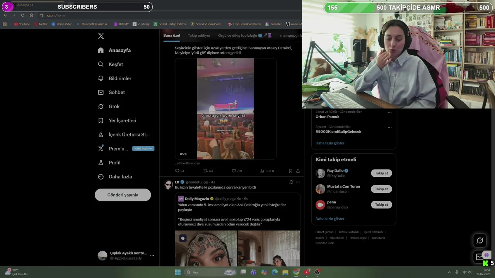Open Youtube bookmark

pyautogui.click(x=22, y=24)
